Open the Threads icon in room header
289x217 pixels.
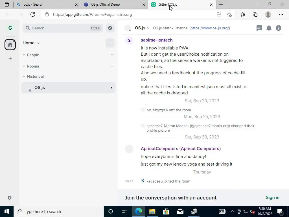pyautogui.click(x=259, y=28)
